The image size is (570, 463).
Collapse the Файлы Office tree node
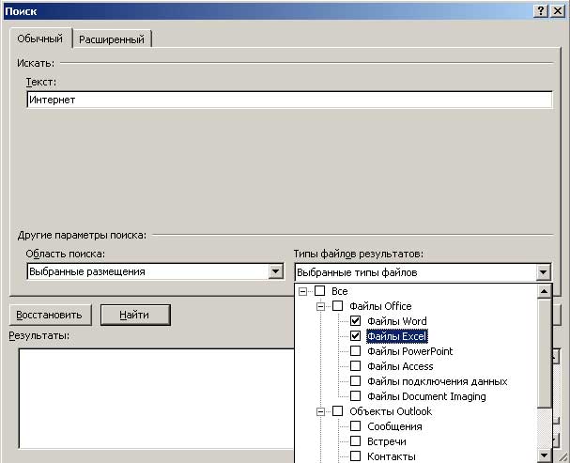coord(320,306)
